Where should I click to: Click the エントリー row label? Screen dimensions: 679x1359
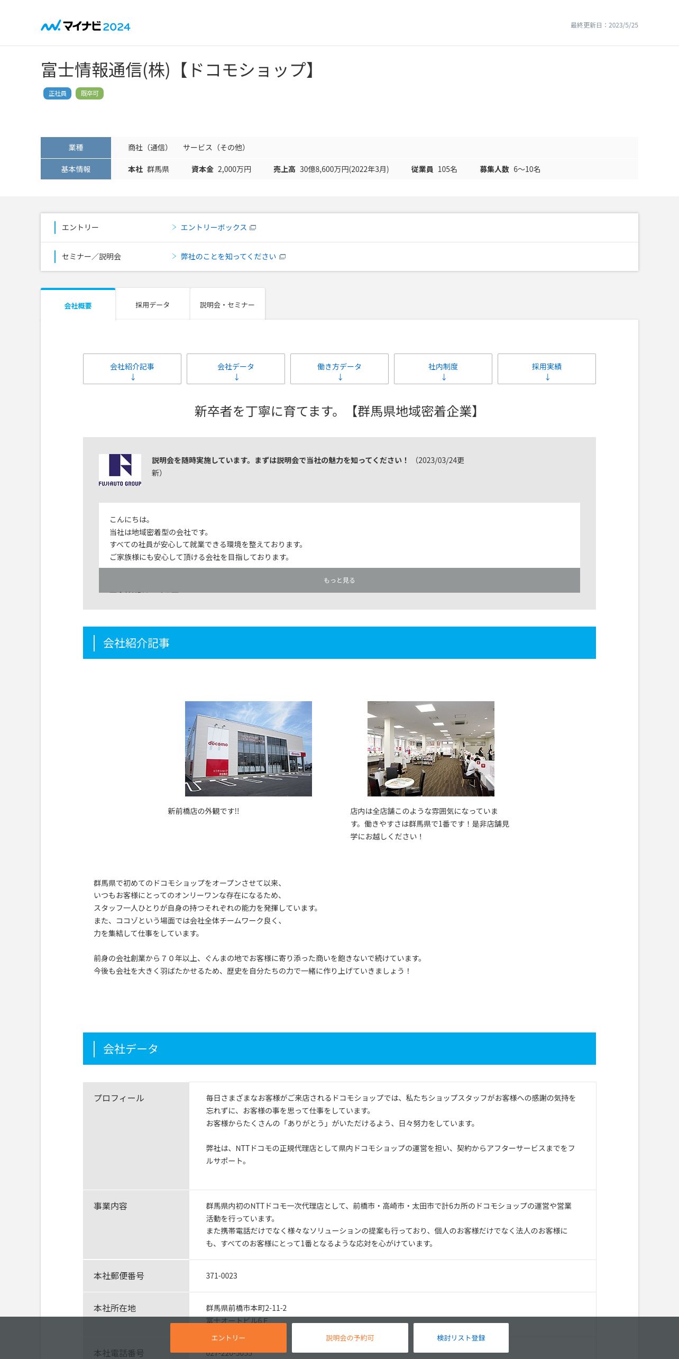[80, 228]
